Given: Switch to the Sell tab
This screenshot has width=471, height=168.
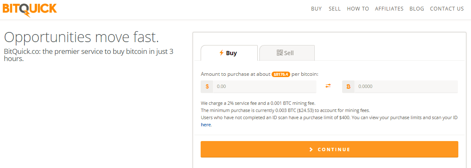Looking at the screenshot, I should tap(287, 53).
